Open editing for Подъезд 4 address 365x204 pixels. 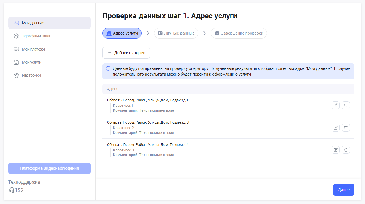click(x=336, y=150)
